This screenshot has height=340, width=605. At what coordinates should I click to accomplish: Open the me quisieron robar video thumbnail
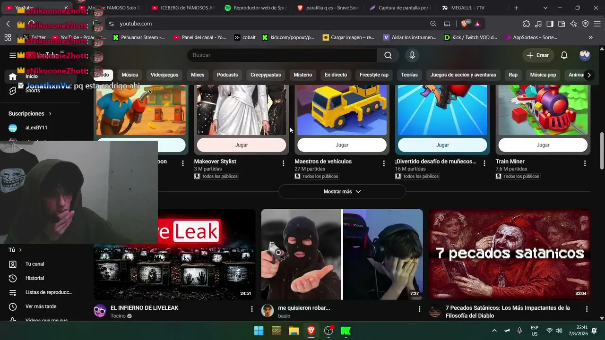(x=342, y=255)
